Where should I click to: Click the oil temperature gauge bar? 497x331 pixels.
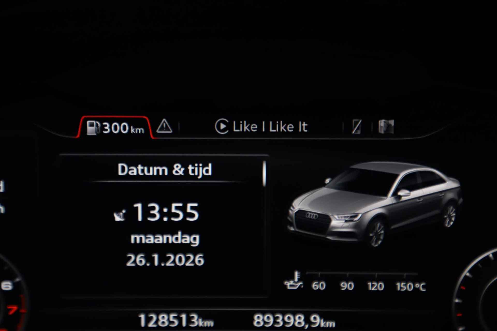pos(362,274)
